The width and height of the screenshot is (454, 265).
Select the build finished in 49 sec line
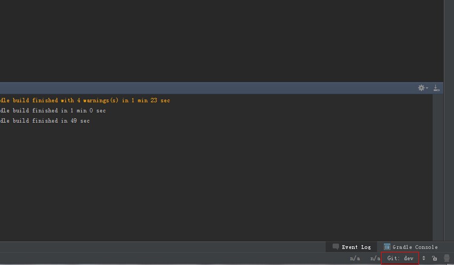[45, 120]
